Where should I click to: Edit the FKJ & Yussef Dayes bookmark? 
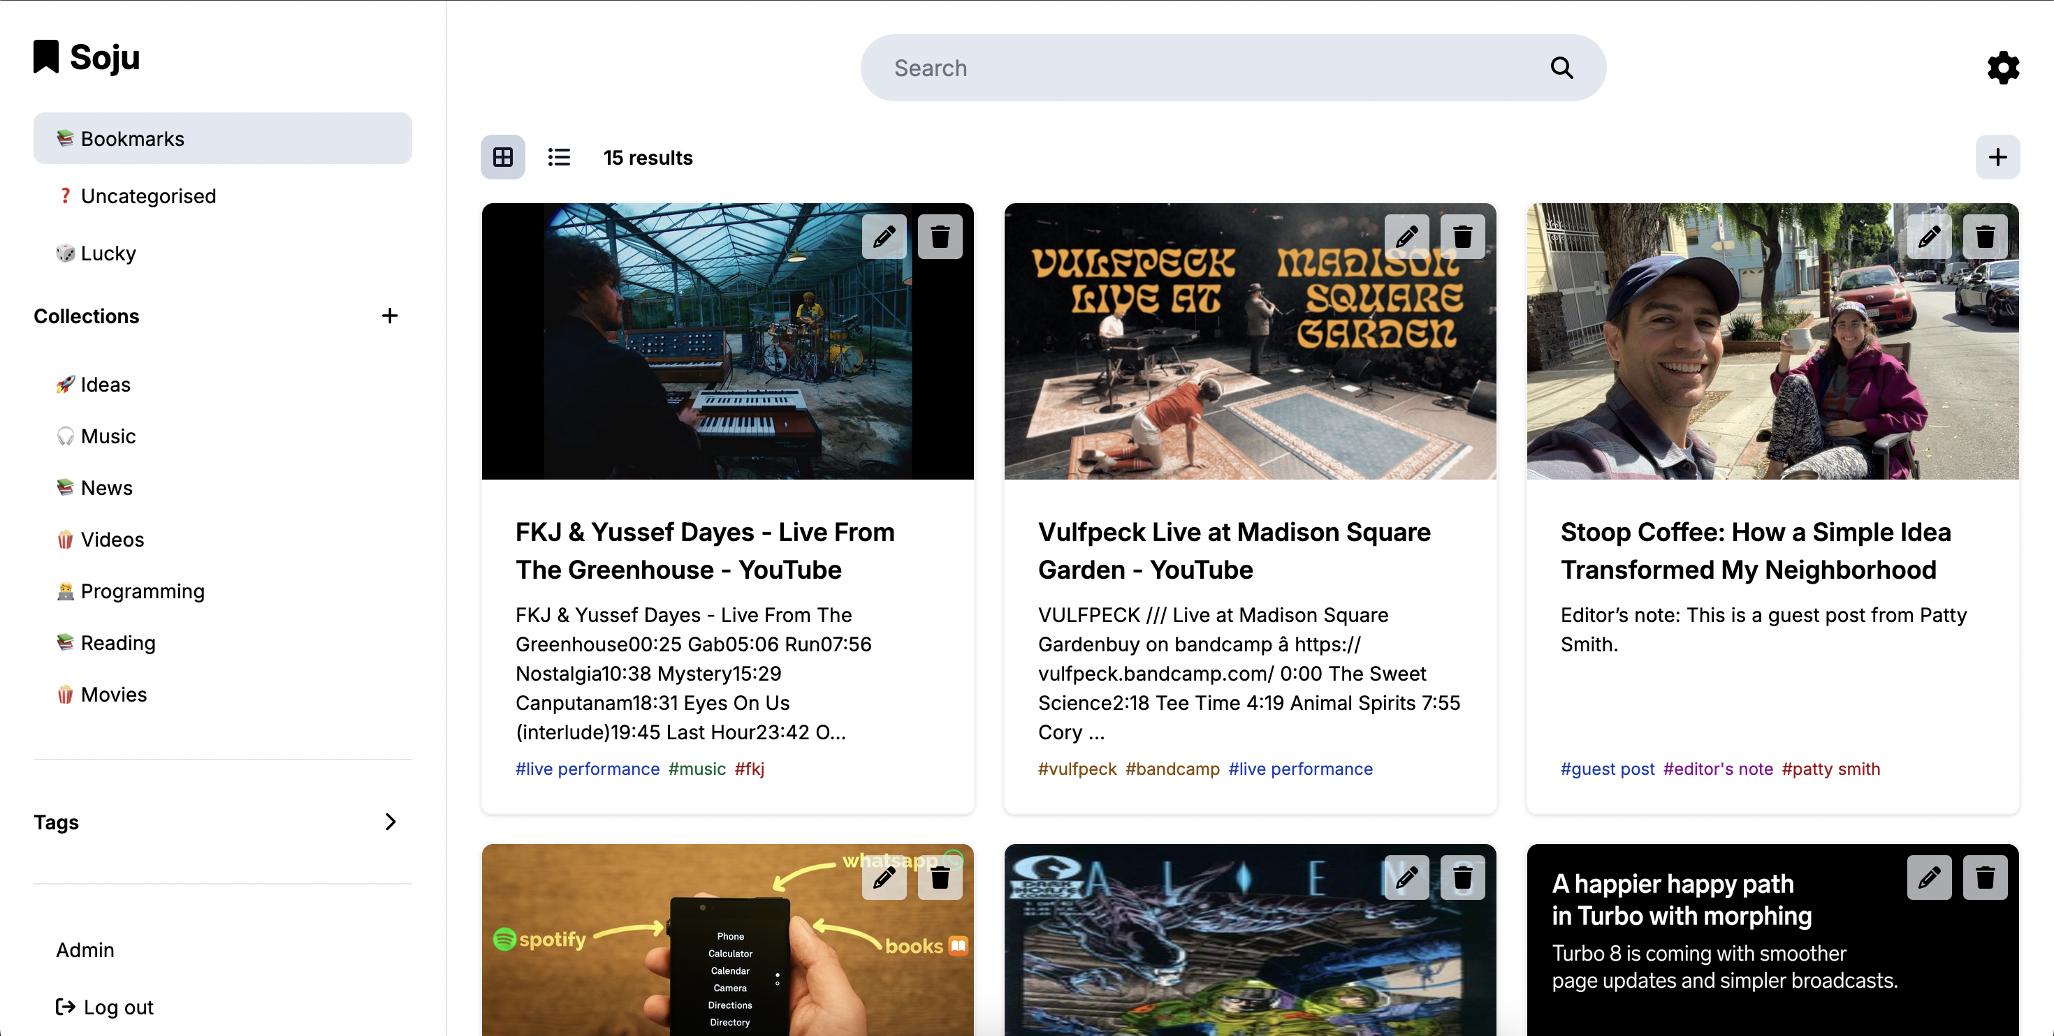tap(884, 237)
